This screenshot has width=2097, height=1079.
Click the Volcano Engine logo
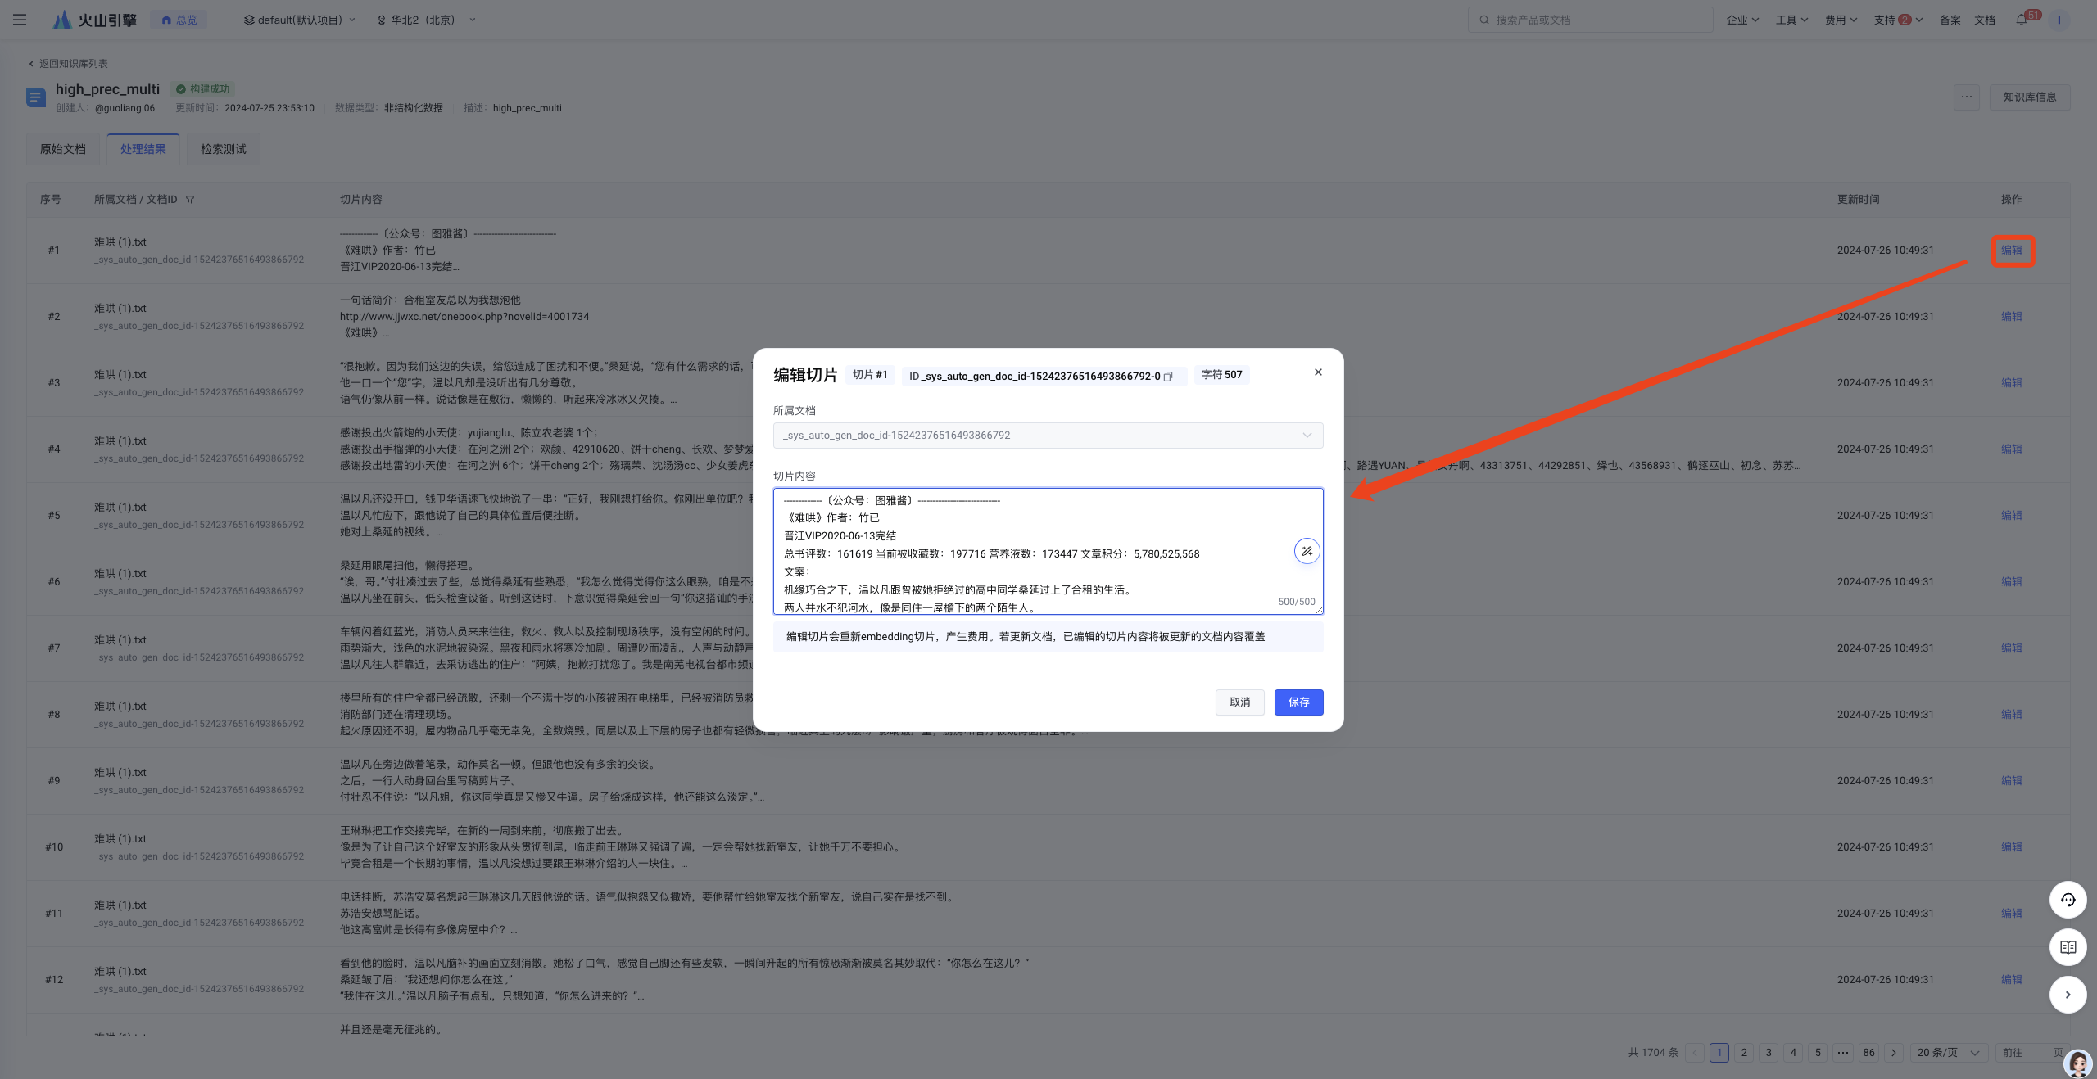[95, 20]
